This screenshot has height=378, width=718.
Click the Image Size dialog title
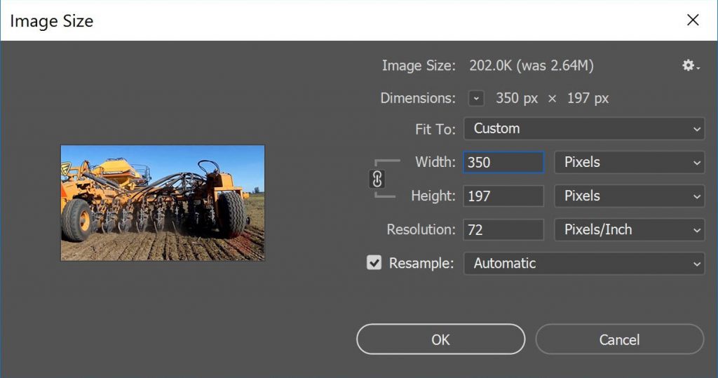52,21
